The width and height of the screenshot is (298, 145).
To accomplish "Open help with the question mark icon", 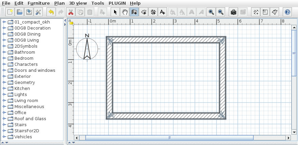I will tap(287, 12).
